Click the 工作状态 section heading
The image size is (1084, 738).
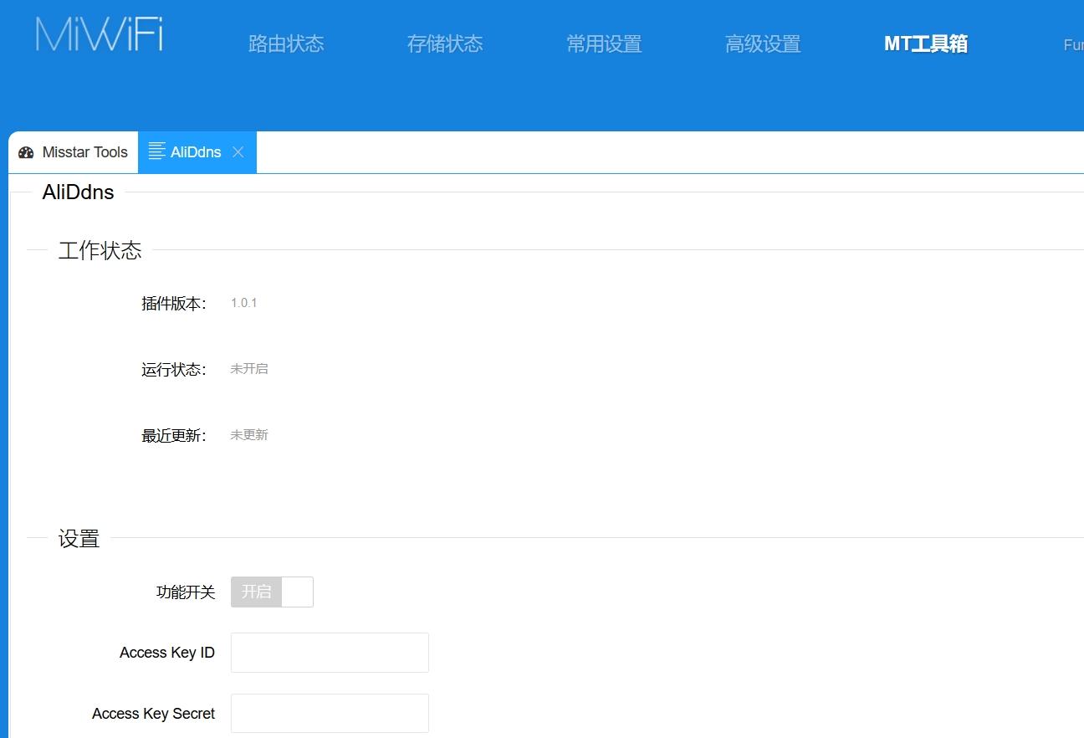(x=100, y=250)
